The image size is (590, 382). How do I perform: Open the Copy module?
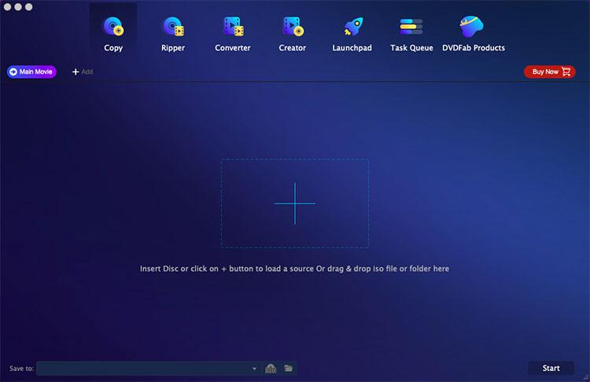pyautogui.click(x=112, y=33)
